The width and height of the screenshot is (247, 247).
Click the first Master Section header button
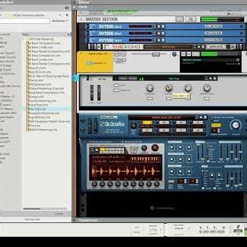click(180, 19)
